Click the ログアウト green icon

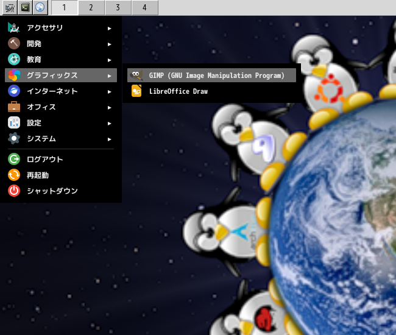tap(14, 160)
